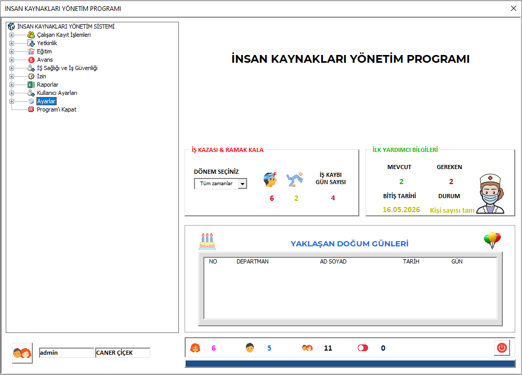Click the İzin clock icon

[31, 76]
